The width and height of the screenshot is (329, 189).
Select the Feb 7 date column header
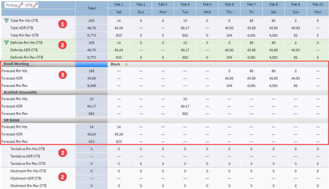[x=251, y=4]
